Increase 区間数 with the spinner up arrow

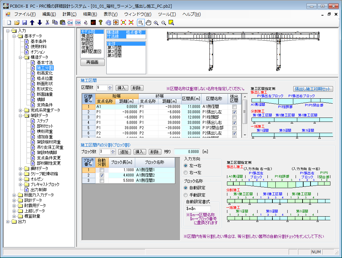110,86
